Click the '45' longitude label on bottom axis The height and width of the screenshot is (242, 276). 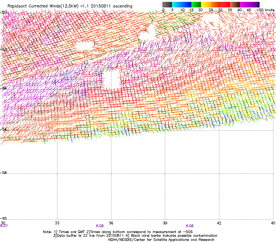coord(273,223)
